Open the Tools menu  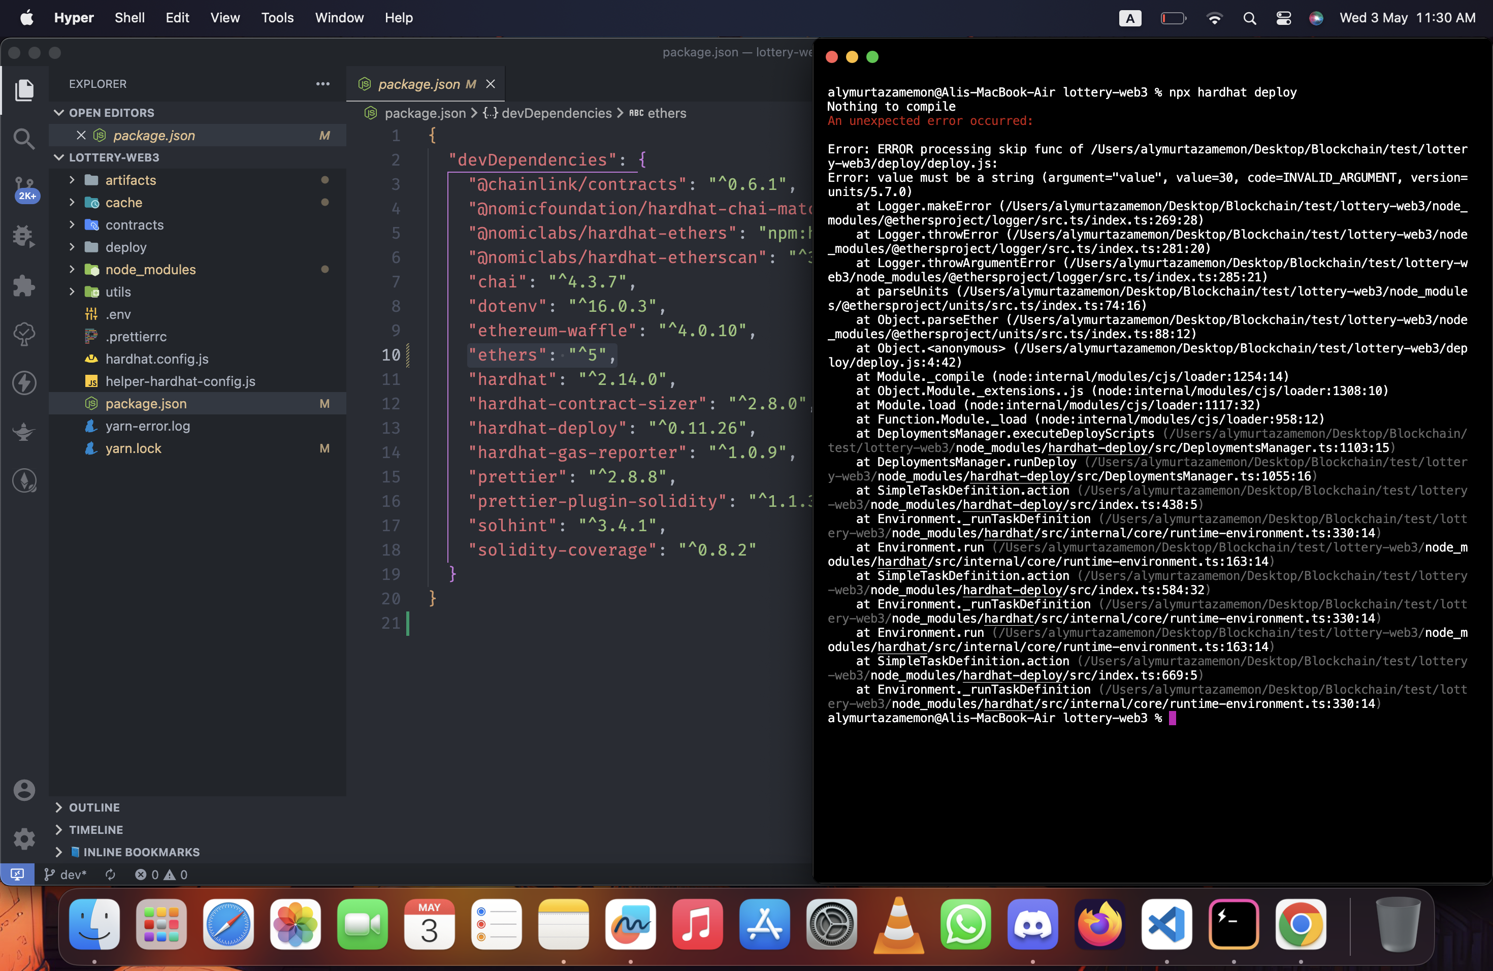tap(277, 18)
